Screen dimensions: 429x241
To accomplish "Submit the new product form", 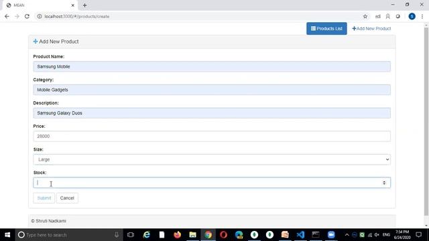I will tap(44, 198).
